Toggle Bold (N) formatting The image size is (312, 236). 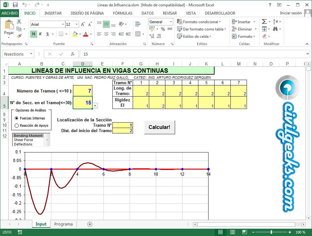[x=34, y=34]
